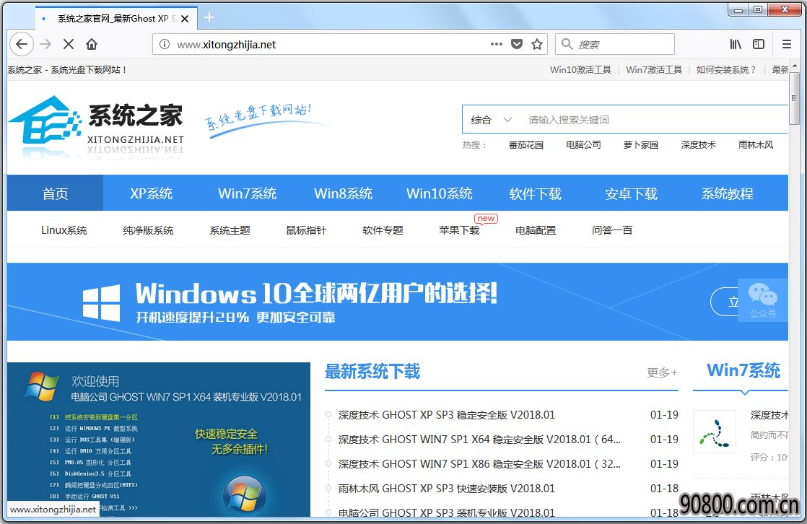Image resolution: width=807 pixels, height=524 pixels.
Task: Click the Win10激活工具 top link
Action: pos(580,69)
